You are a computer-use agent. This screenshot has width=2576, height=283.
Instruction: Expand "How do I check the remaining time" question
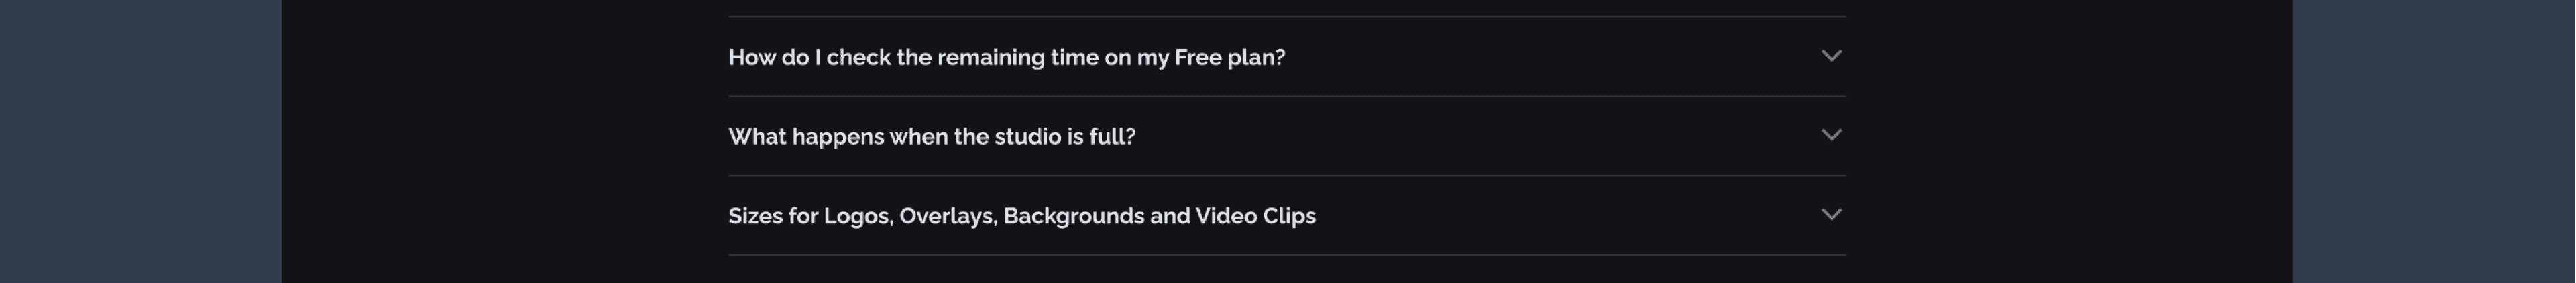[1006, 58]
